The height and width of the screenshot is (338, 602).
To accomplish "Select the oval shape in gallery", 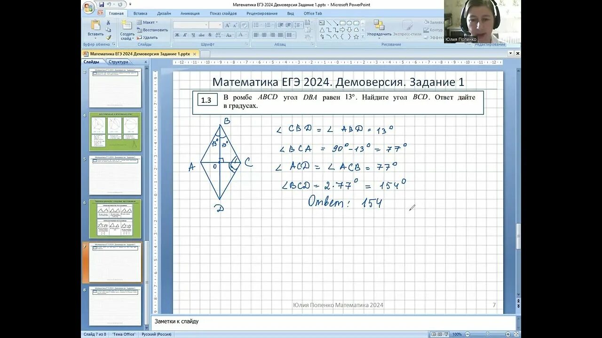I will (349, 23).
